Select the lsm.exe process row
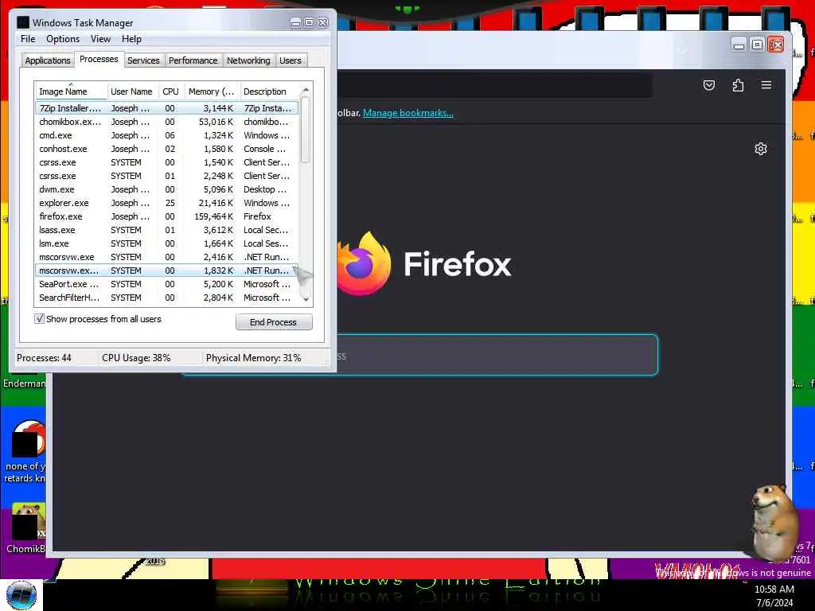Screen dimensions: 815x611 click(167, 243)
